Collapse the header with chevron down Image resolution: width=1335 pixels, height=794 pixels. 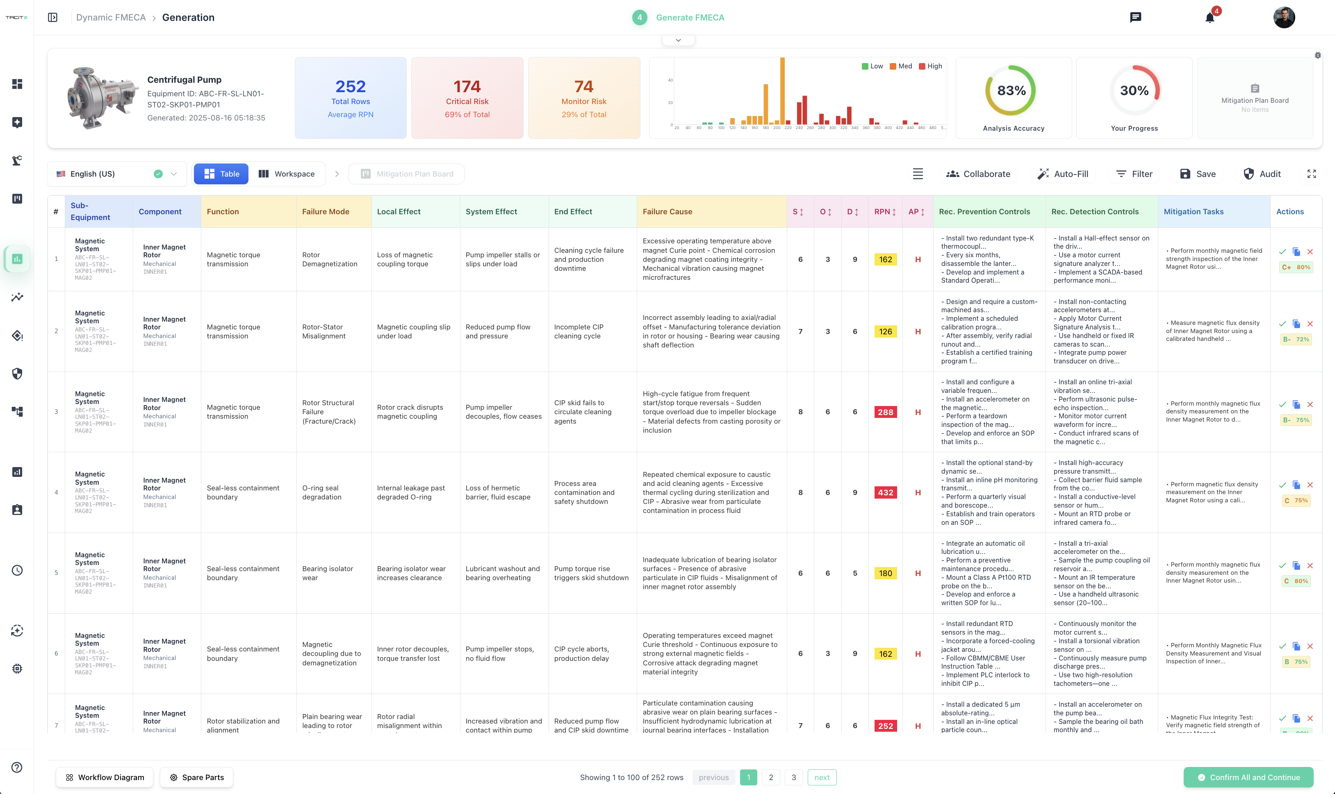(678, 40)
